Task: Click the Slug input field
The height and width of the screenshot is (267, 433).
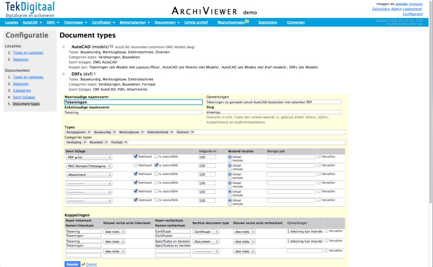Action: pyautogui.click(x=274, y=112)
